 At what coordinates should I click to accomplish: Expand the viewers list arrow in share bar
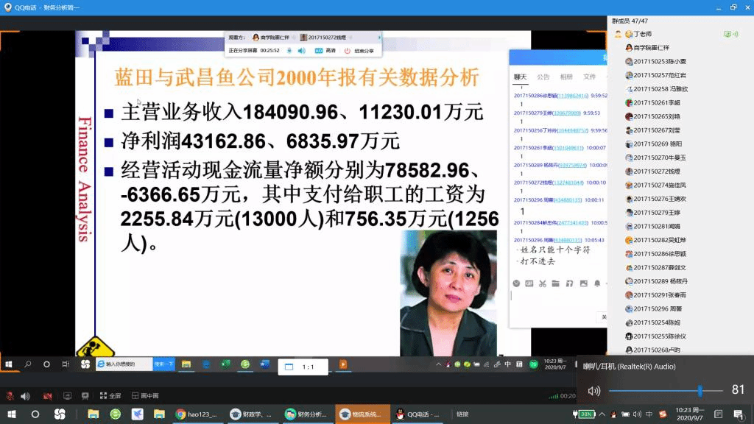(x=380, y=37)
